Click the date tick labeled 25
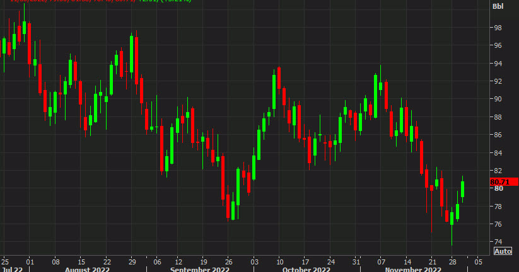 coord(5,262)
